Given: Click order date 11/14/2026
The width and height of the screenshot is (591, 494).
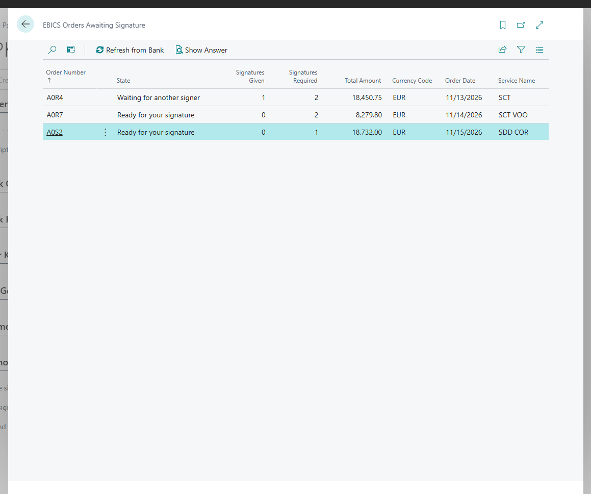Looking at the screenshot, I should click(464, 115).
